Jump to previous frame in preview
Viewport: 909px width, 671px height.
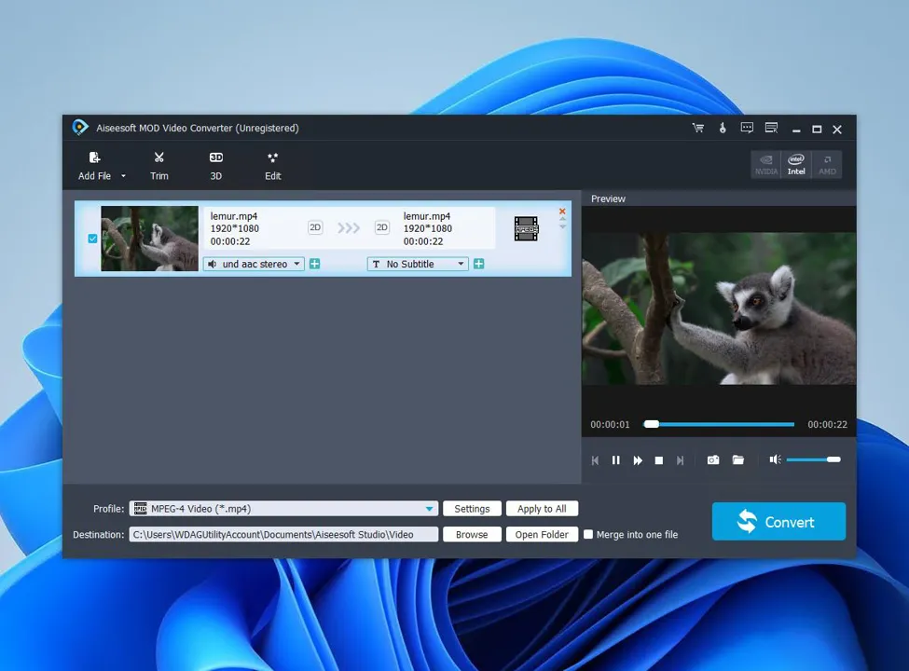coord(595,460)
